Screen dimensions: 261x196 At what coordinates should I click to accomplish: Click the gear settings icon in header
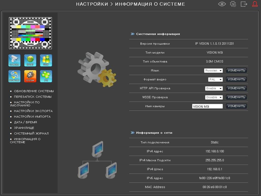(233, 4)
